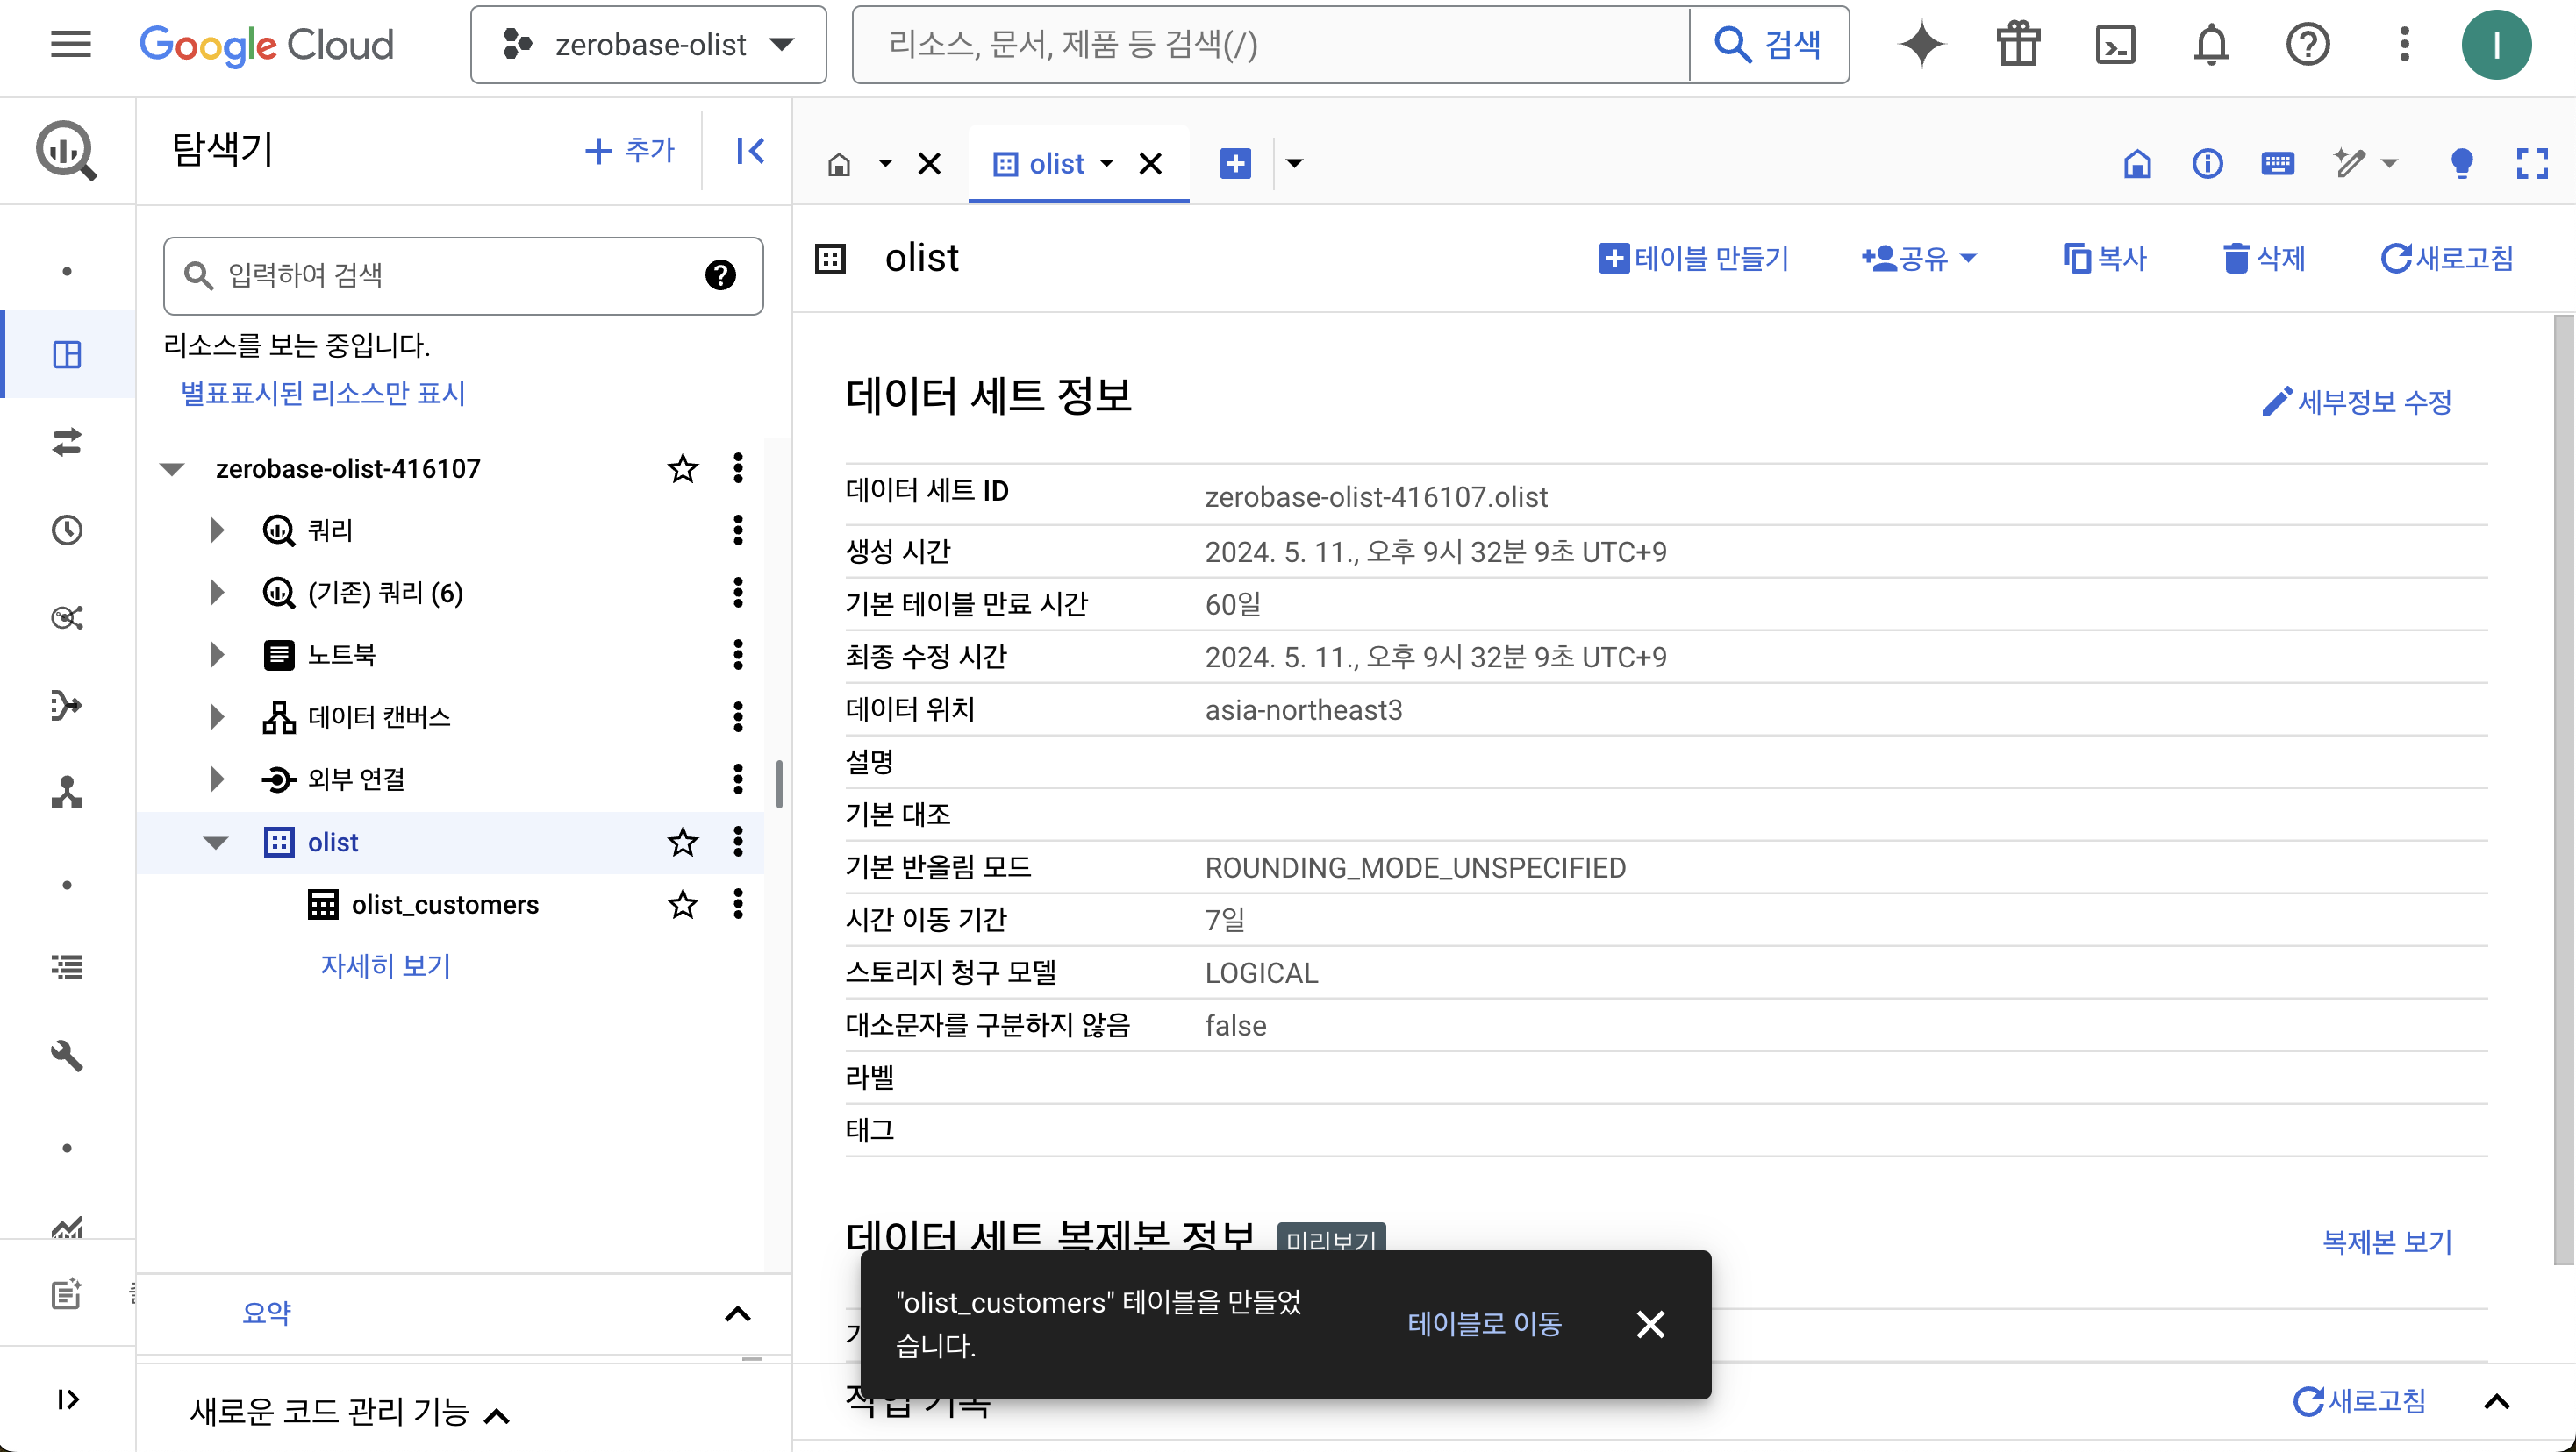The image size is (2576, 1452).
Task: Open the data transfers sidebar icon
Action: tap(67, 442)
